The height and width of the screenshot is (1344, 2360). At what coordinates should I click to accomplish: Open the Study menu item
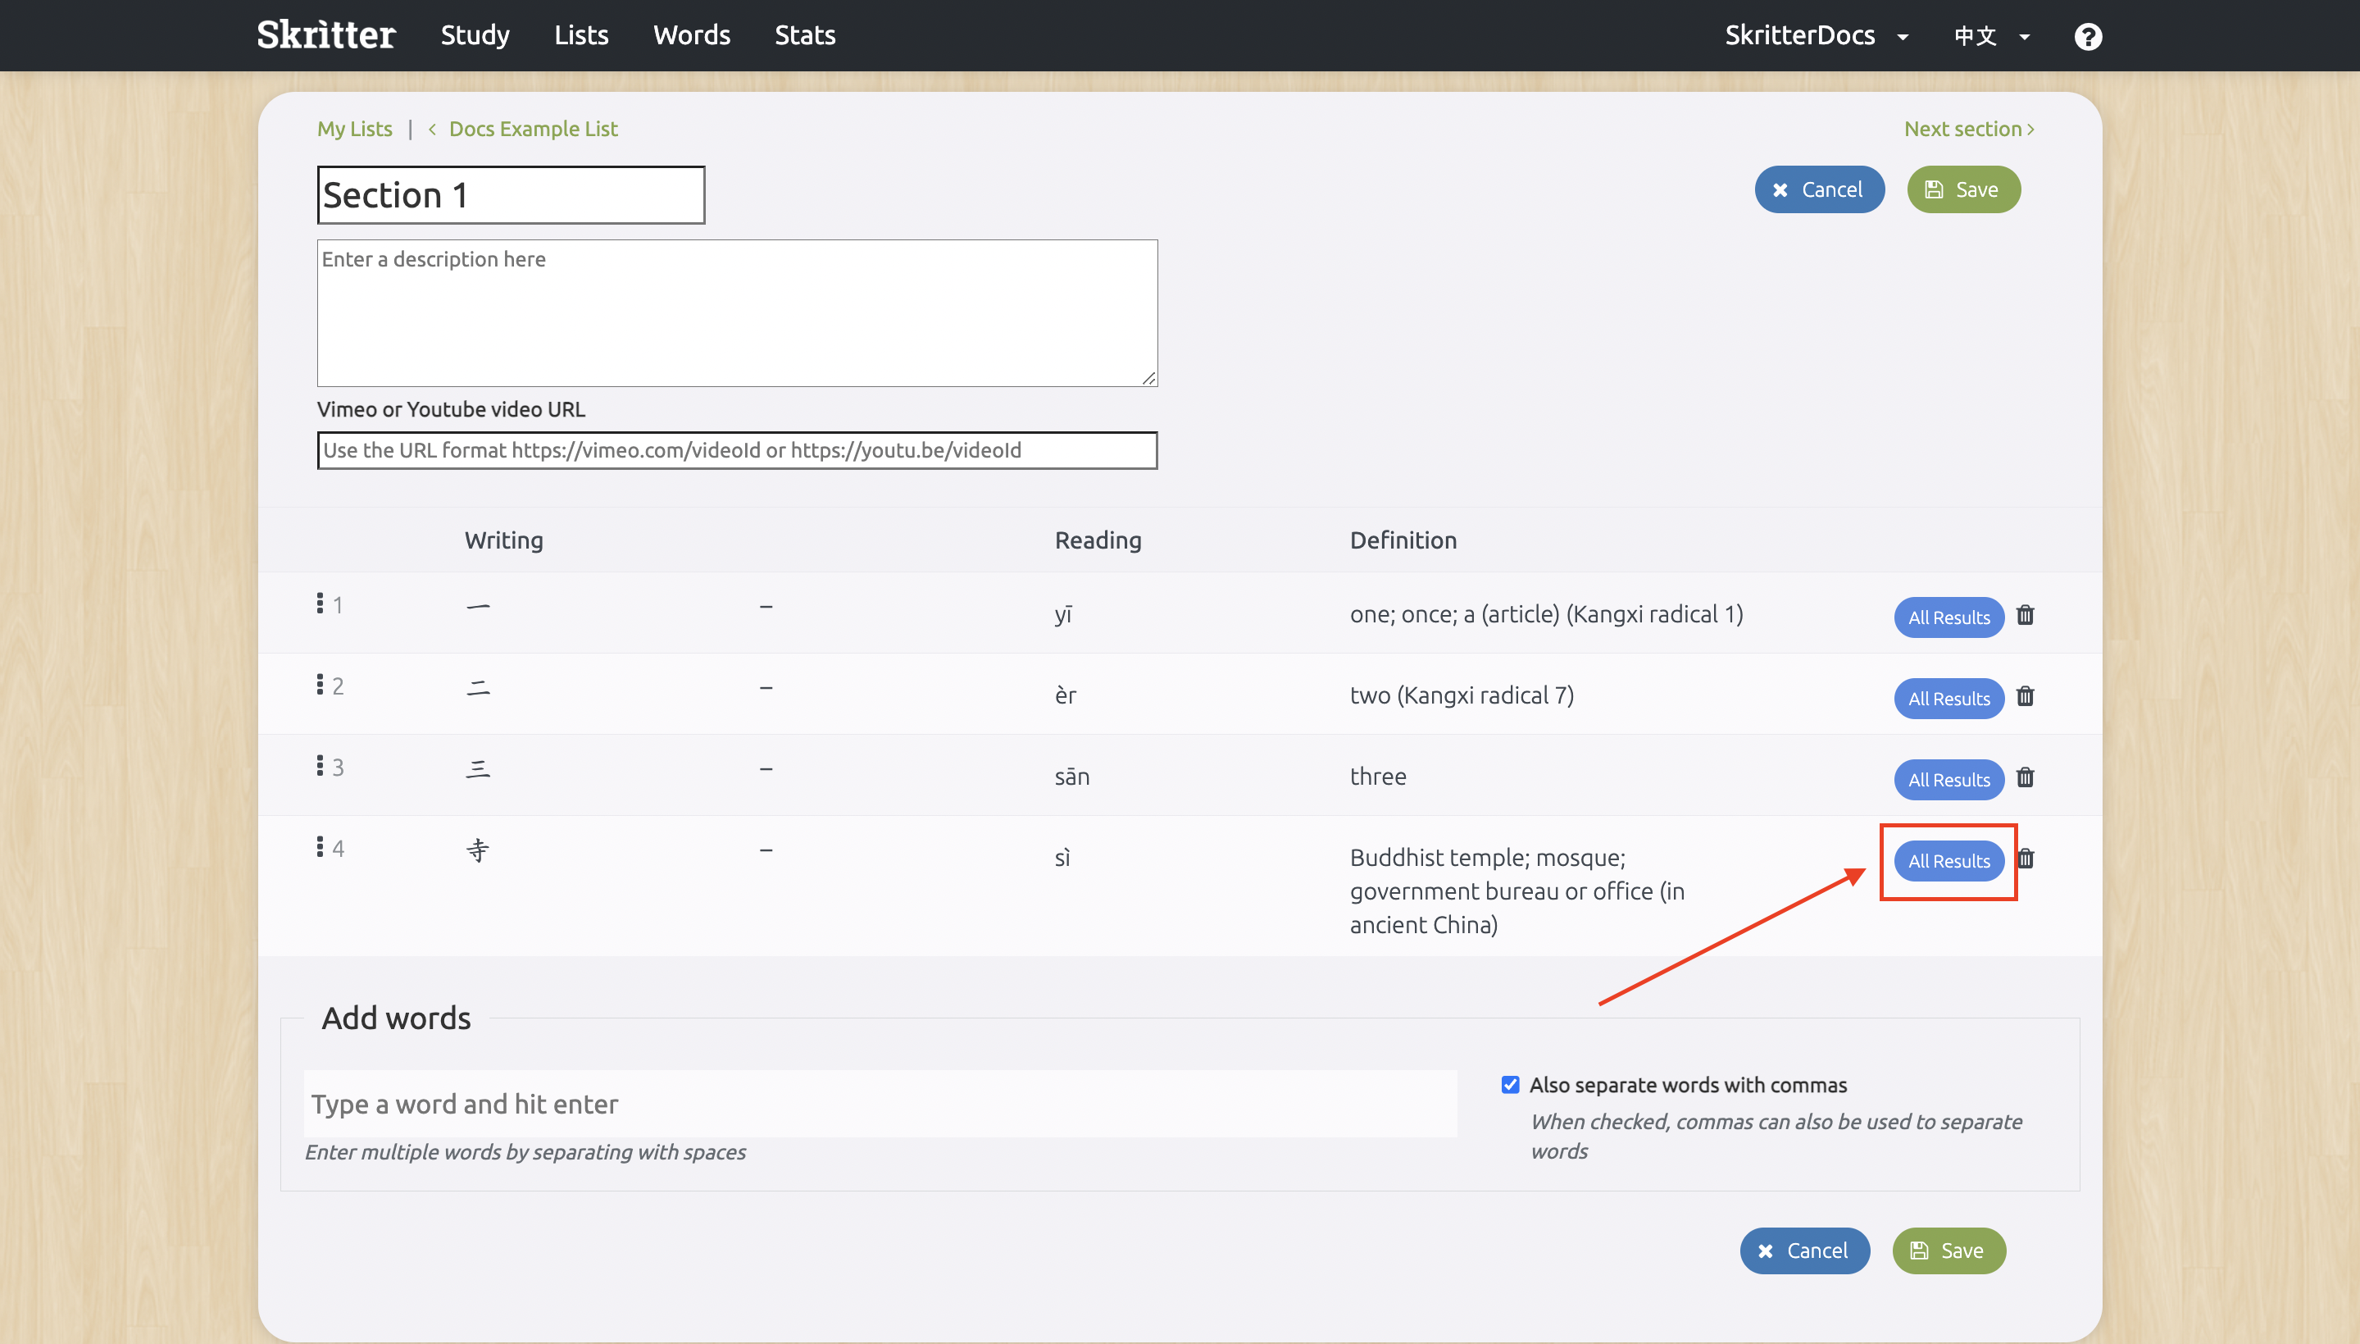click(x=475, y=35)
